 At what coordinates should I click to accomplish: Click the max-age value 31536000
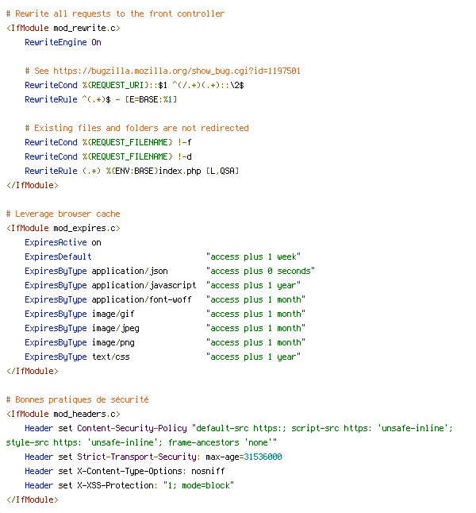(x=263, y=457)
